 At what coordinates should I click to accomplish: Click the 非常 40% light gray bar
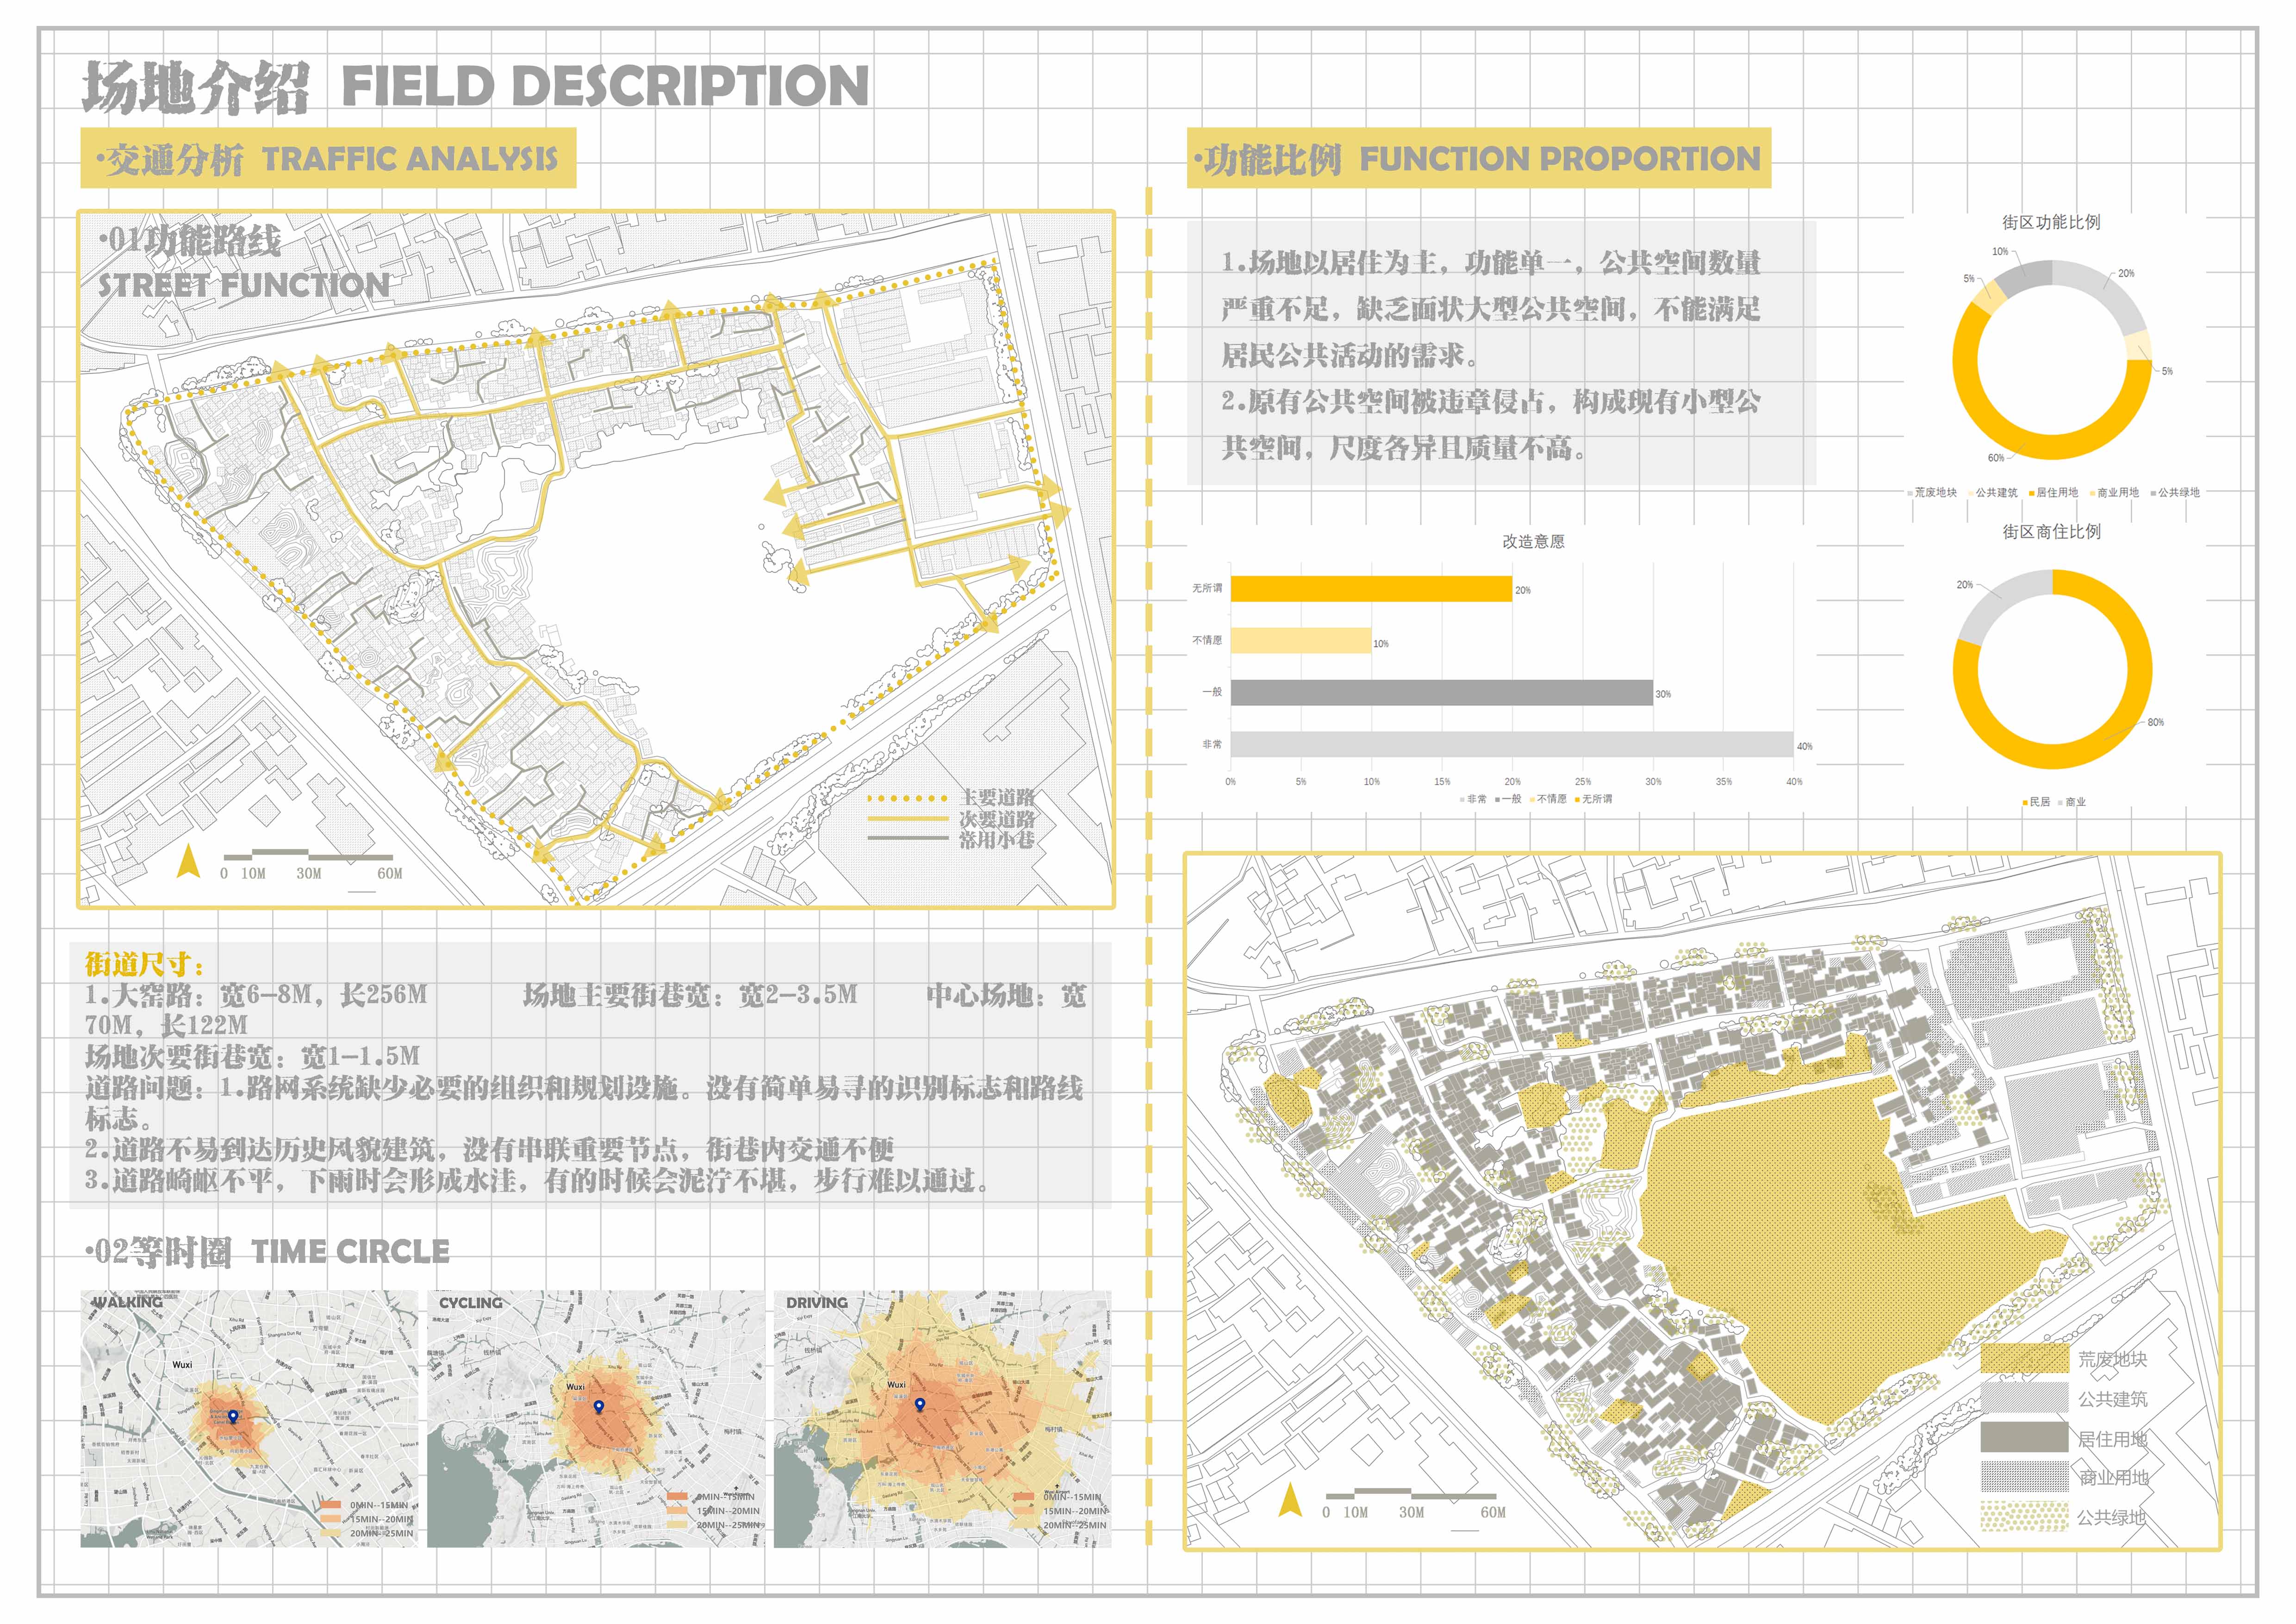[x=1512, y=744]
